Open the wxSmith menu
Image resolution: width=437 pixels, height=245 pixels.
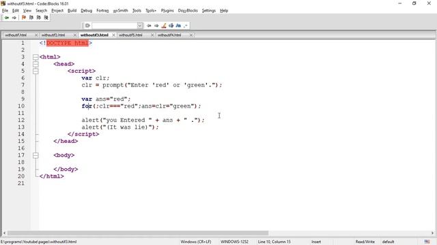point(121,11)
